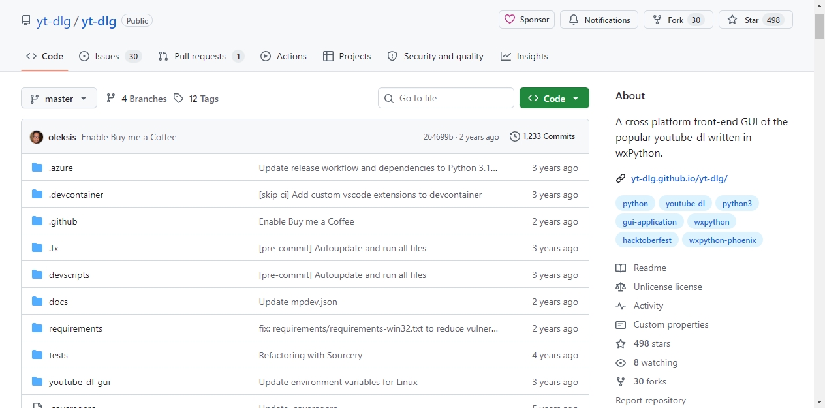825x408 pixels.
Task: Select the hacktoberfest topic tag
Action: coord(647,240)
